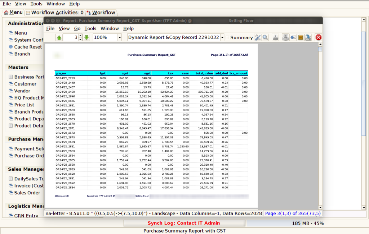Enable the Summary checkbox

click(228, 37)
